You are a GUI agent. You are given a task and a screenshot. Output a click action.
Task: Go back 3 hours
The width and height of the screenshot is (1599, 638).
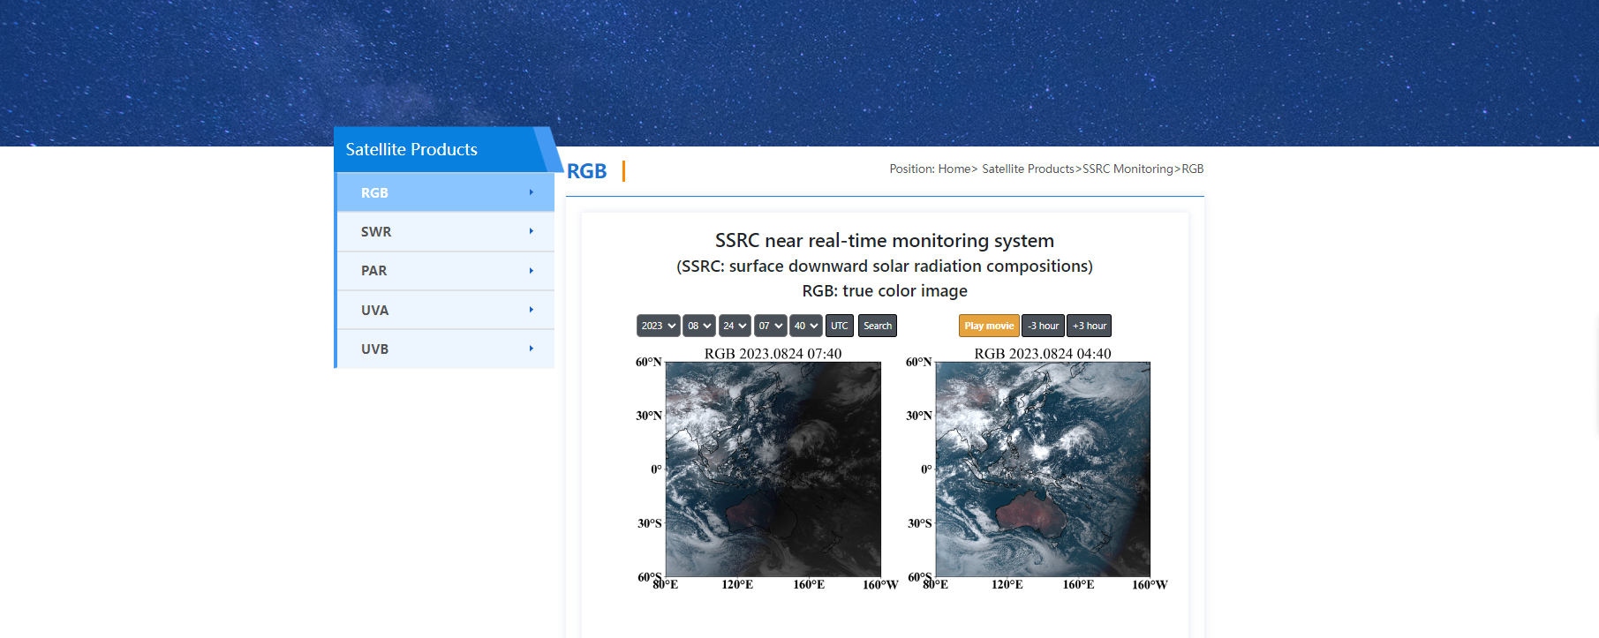tap(1042, 326)
